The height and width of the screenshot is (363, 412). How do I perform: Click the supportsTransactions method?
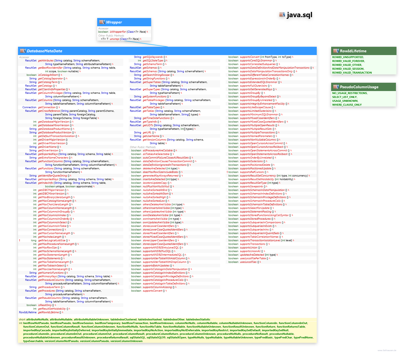[253, 244]
